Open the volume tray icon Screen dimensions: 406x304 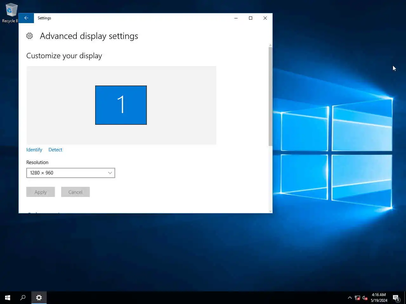(x=365, y=298)
